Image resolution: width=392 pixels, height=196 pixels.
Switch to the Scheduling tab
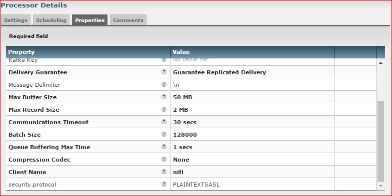tap(51, 20)
